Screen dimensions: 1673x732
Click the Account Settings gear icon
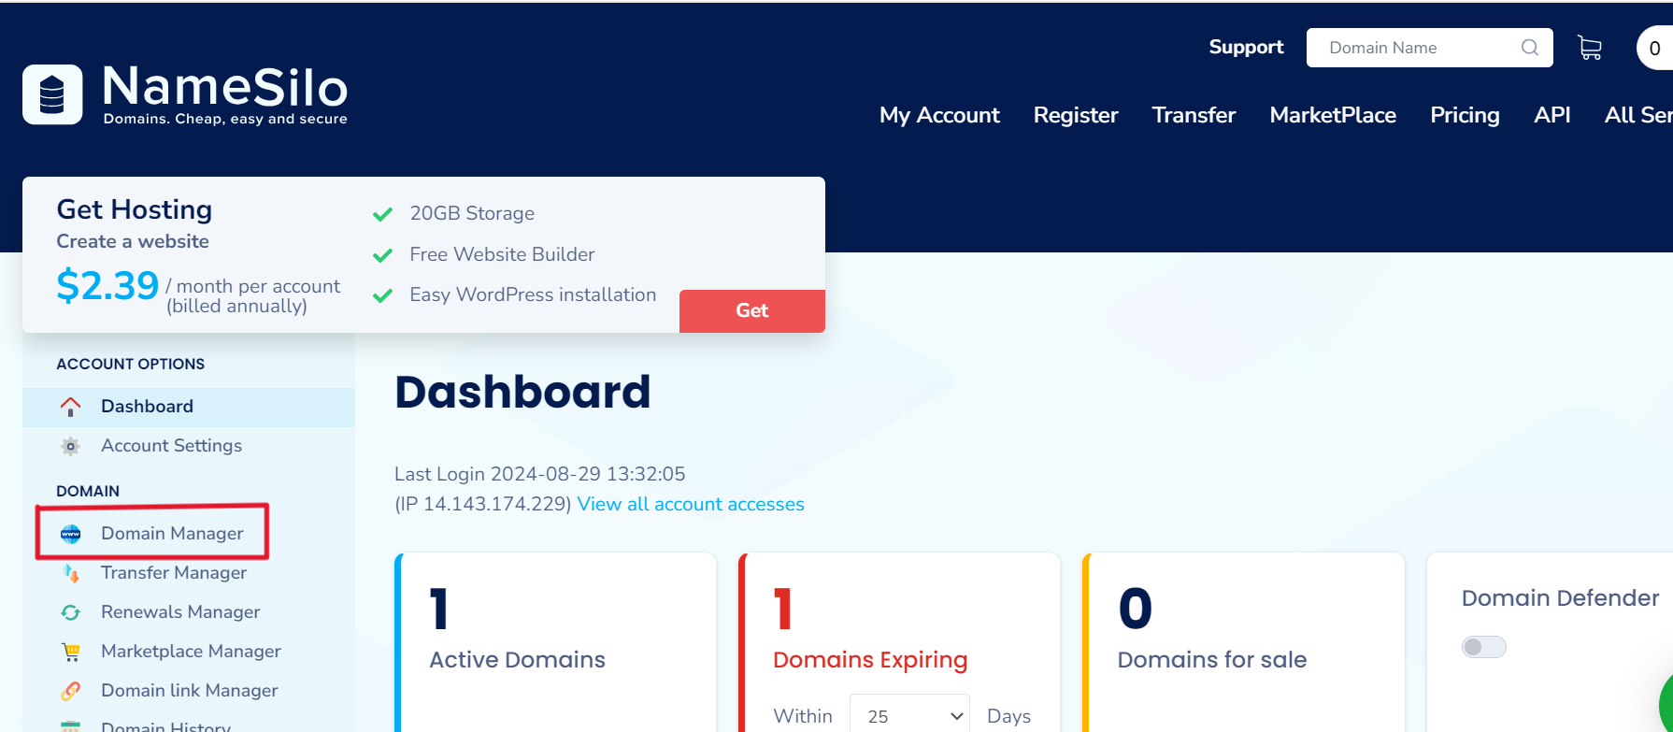tap(70, 446)
